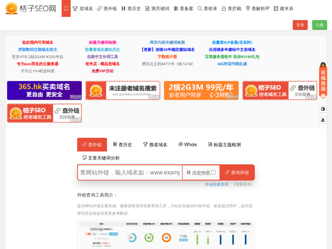
Task: Click the green 注册 button
Action: click(x=320, y=25)
